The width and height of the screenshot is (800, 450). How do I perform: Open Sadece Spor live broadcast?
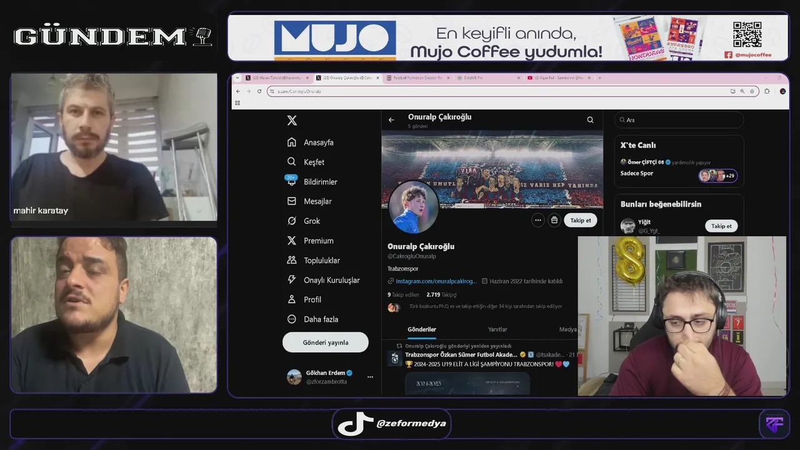[637, 173]
